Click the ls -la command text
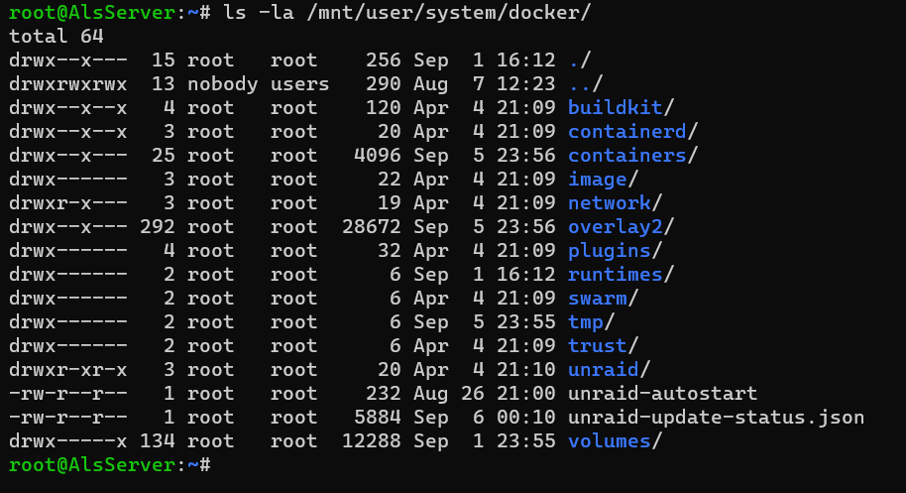The width and height of the screenshot is (906, 493). (x=259, y=13)
